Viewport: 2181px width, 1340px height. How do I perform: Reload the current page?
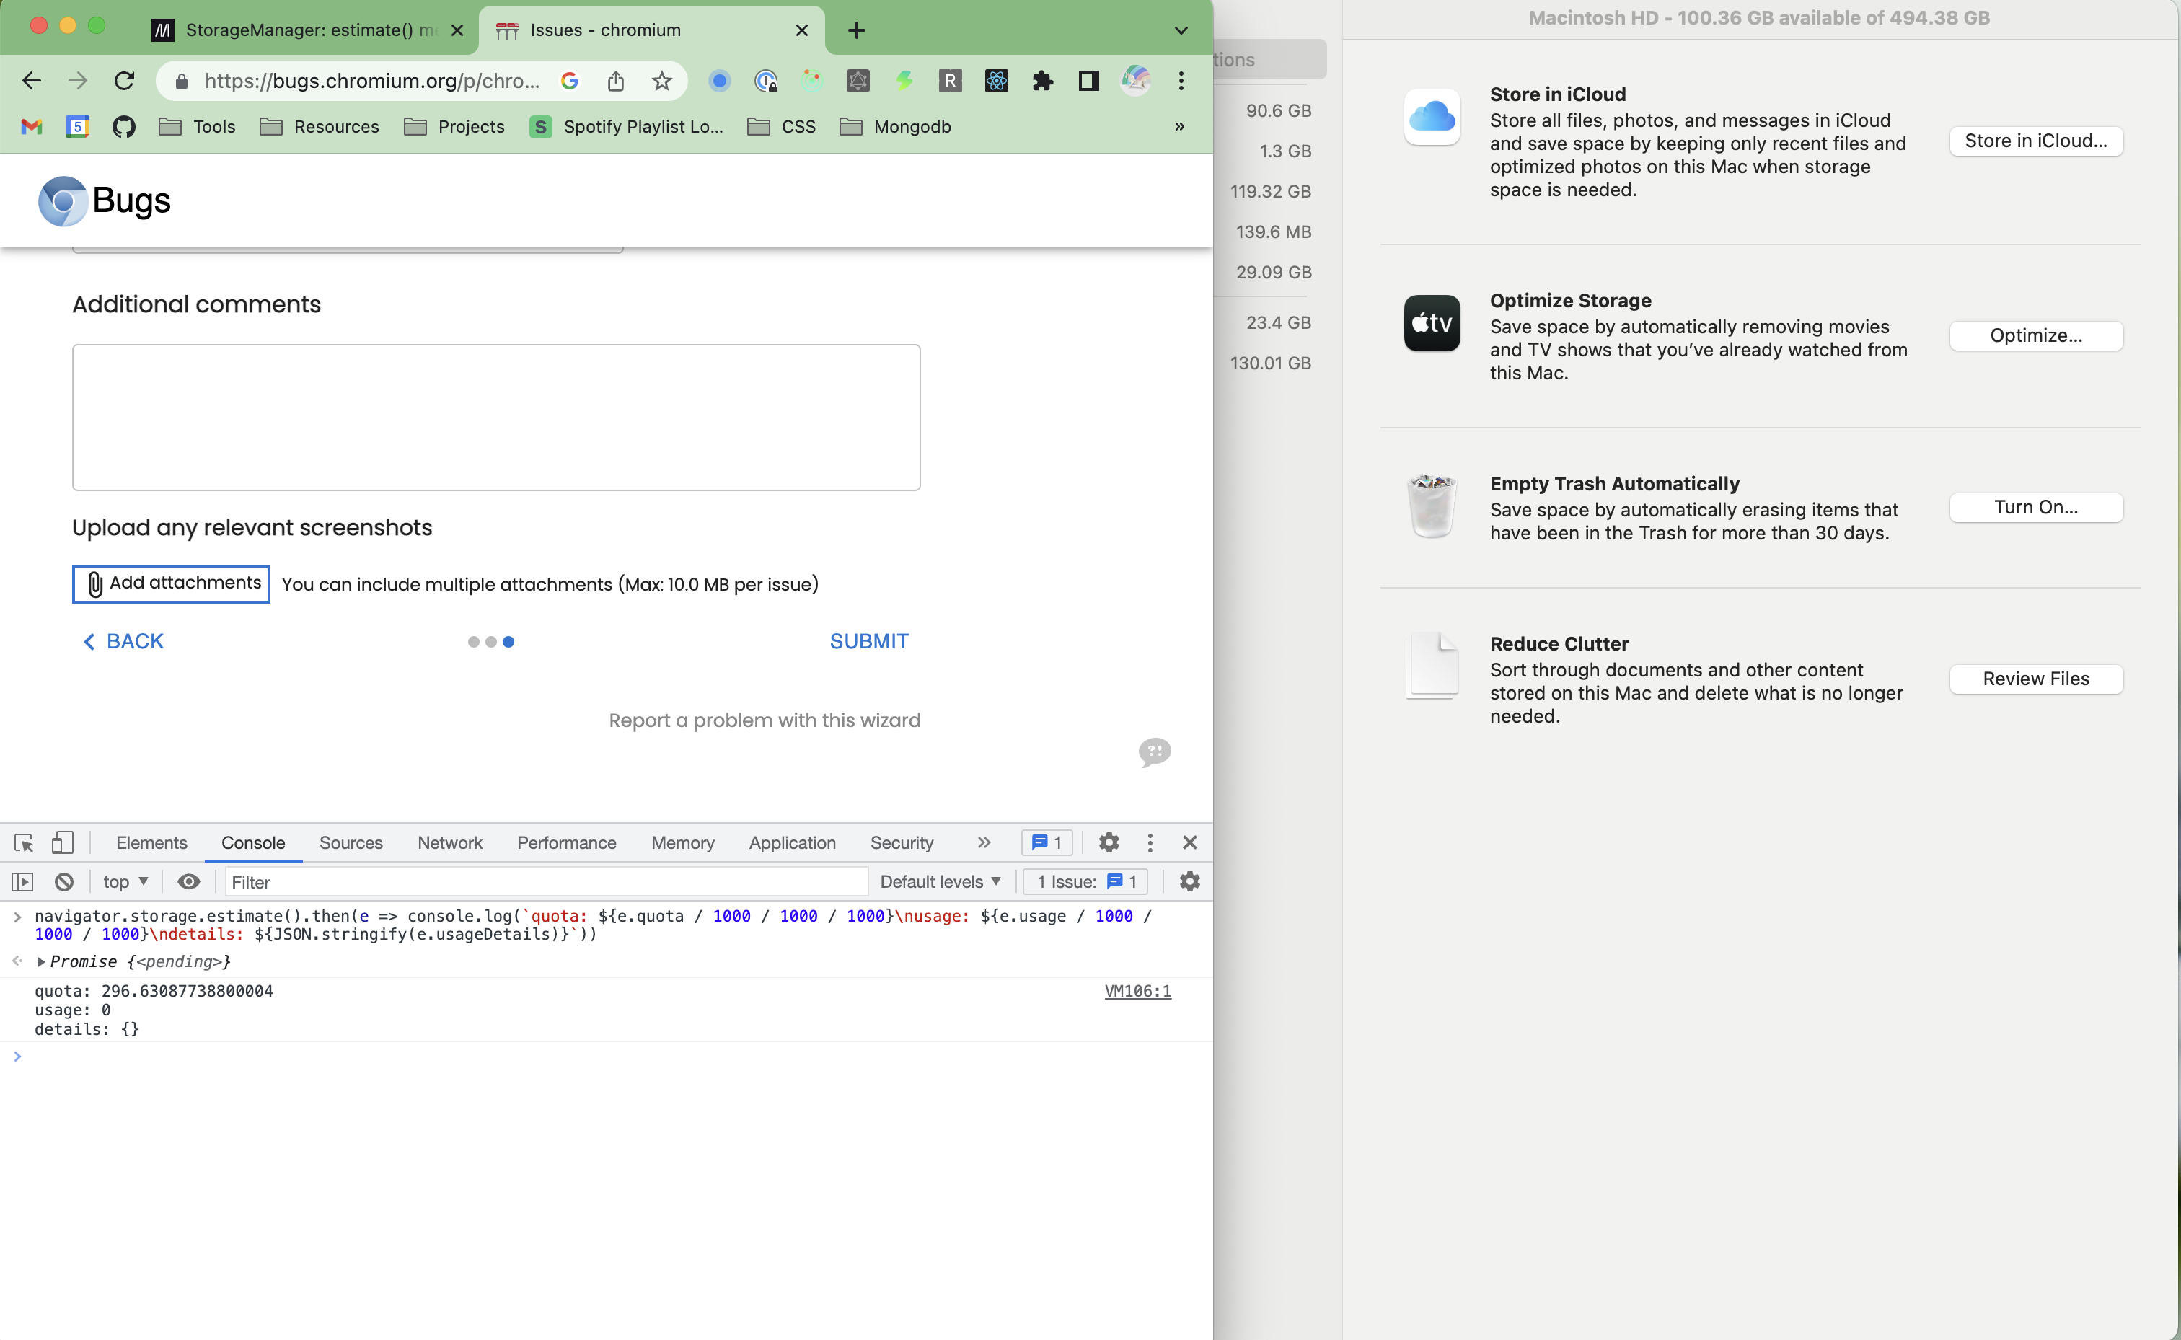tap(124, 81)
